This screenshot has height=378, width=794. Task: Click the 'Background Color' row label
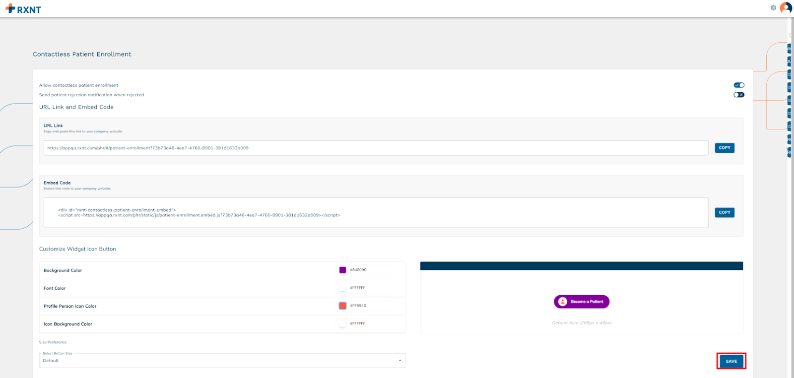pyautogui.click(x=63, y=270)
